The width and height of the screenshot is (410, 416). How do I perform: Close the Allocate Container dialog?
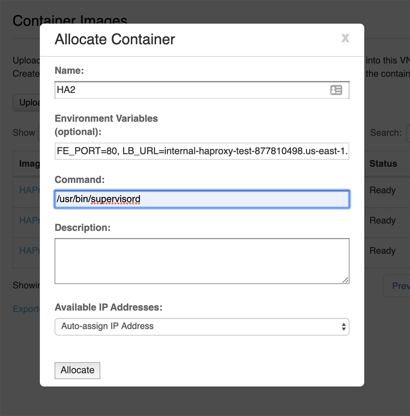point(345,38)
